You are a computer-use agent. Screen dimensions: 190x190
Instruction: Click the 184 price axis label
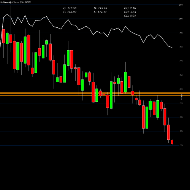tap(181, 47)
